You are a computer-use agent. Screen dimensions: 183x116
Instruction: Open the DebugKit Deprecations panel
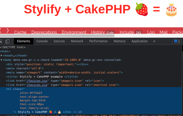coord(44,32)
